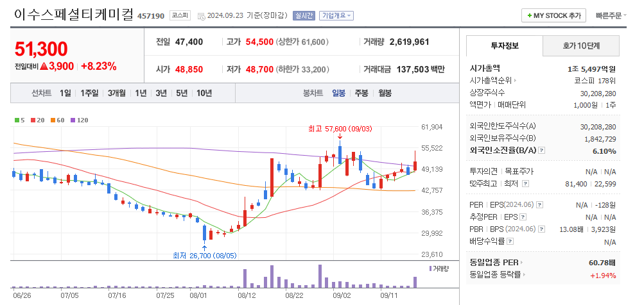Click the 시가 value 48,850
This screenshot has height=305, width=635.
click(189, 69)
